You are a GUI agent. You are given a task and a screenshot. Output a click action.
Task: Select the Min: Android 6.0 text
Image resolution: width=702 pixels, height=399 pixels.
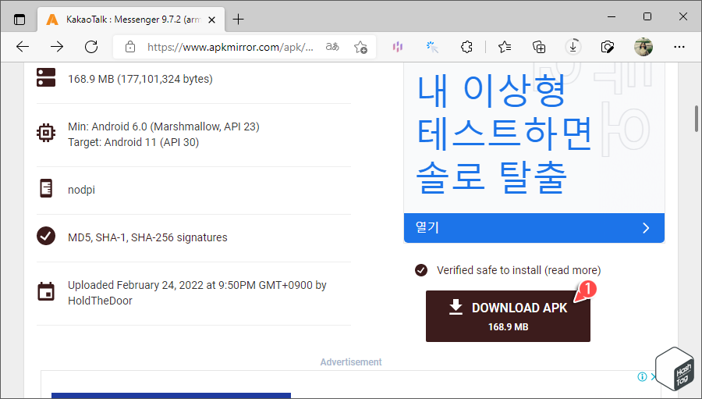pos(164,126)
